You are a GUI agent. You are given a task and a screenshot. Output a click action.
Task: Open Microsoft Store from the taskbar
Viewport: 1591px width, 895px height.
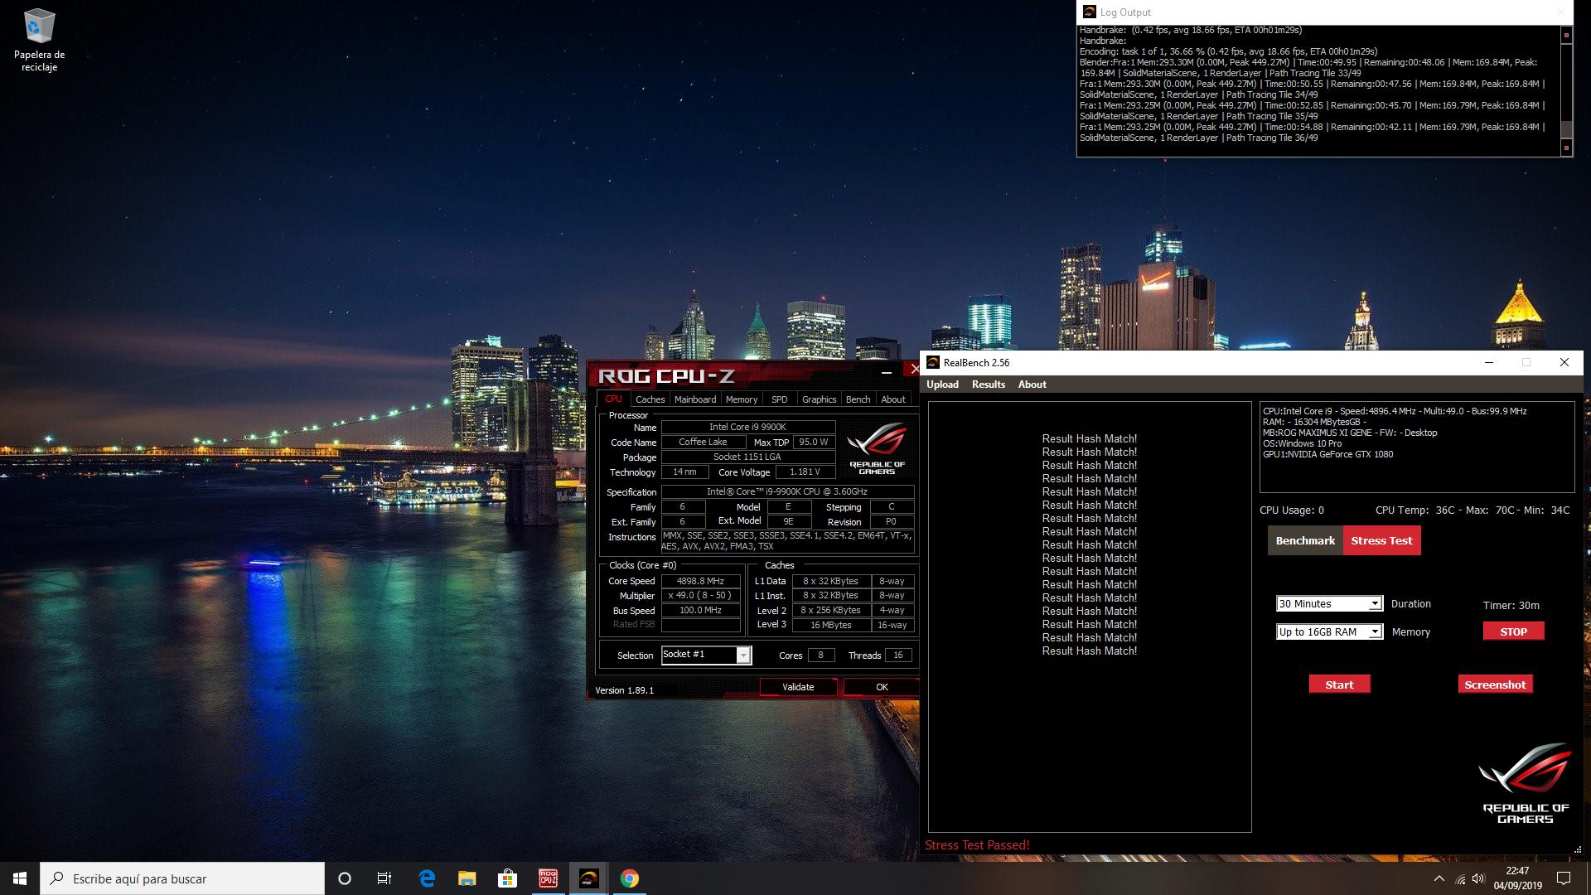pos(507,878)
